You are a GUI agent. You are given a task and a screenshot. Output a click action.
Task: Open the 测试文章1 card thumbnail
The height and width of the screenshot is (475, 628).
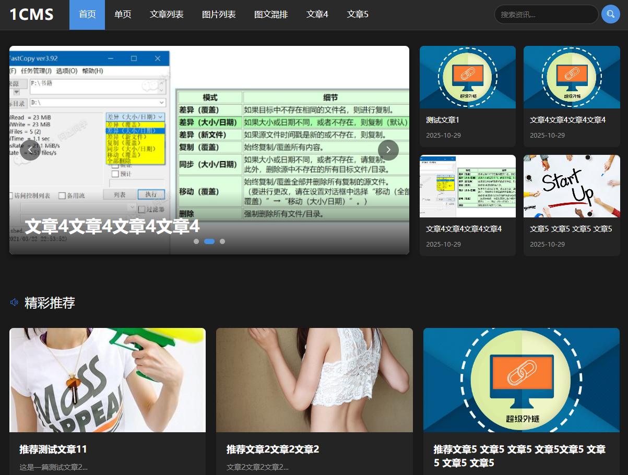pos(467,77)
